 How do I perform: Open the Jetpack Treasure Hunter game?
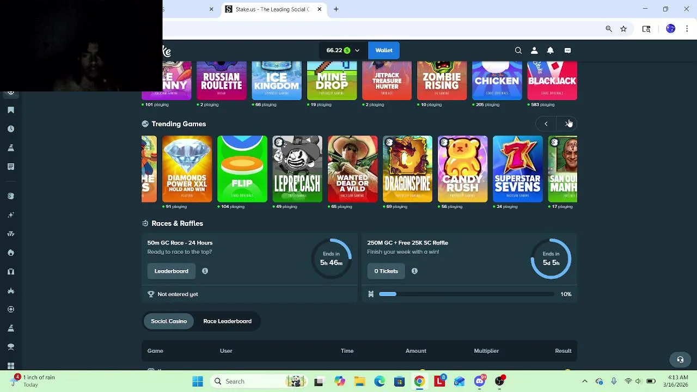(x=387, y=81)
